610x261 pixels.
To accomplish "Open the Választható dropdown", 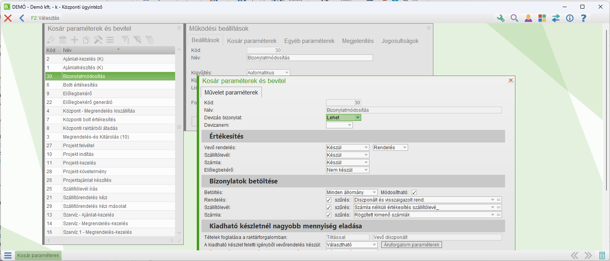I will (352, 244).
